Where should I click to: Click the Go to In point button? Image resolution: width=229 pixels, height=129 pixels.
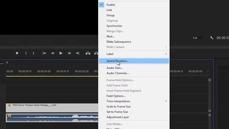(44, 53)
